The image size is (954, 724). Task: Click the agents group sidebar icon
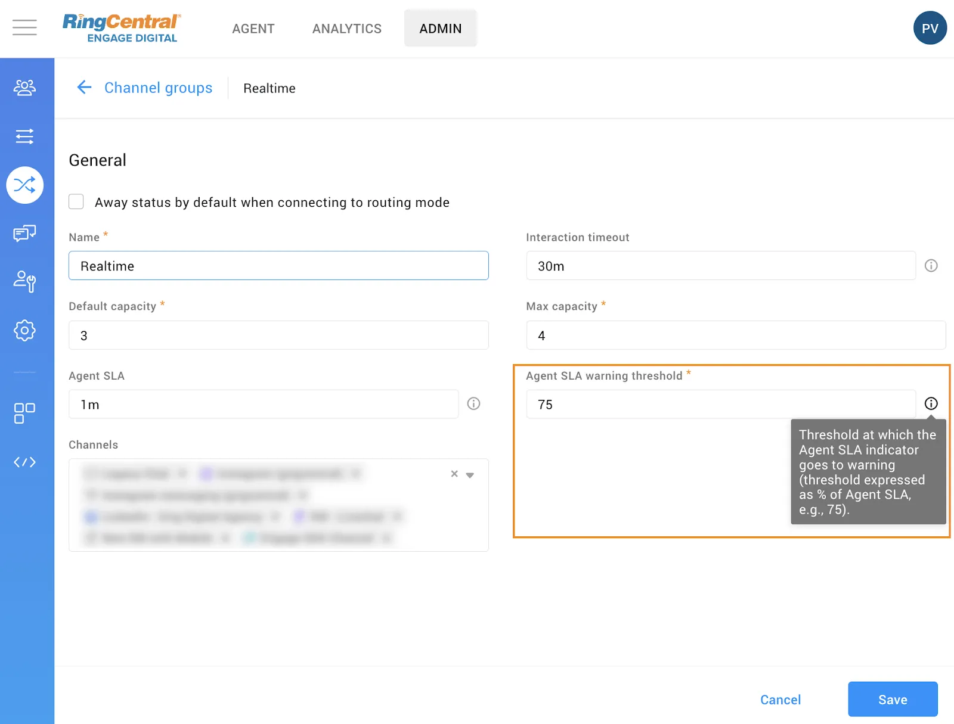pyautogui.click(x=24, y=88)
